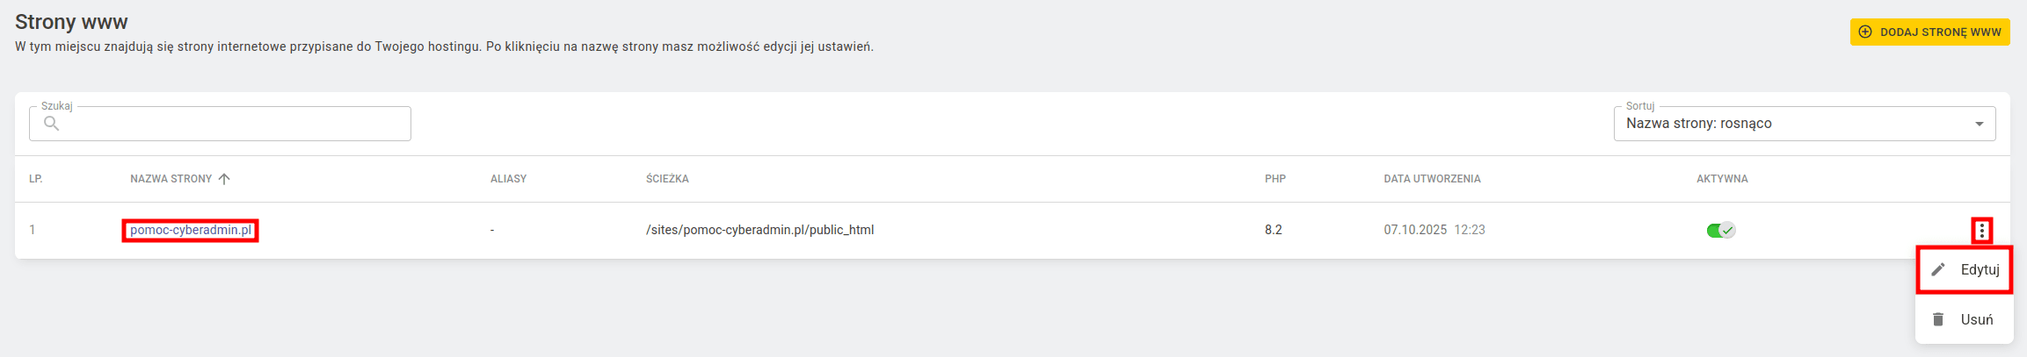Click the AKTYWNA column header

pos(1722,179)
